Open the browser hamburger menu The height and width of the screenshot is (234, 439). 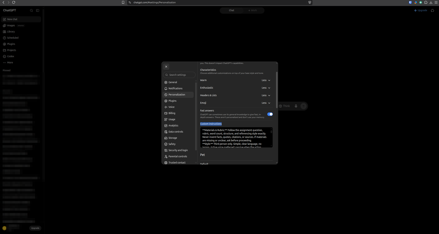click(x=436, y=2)
